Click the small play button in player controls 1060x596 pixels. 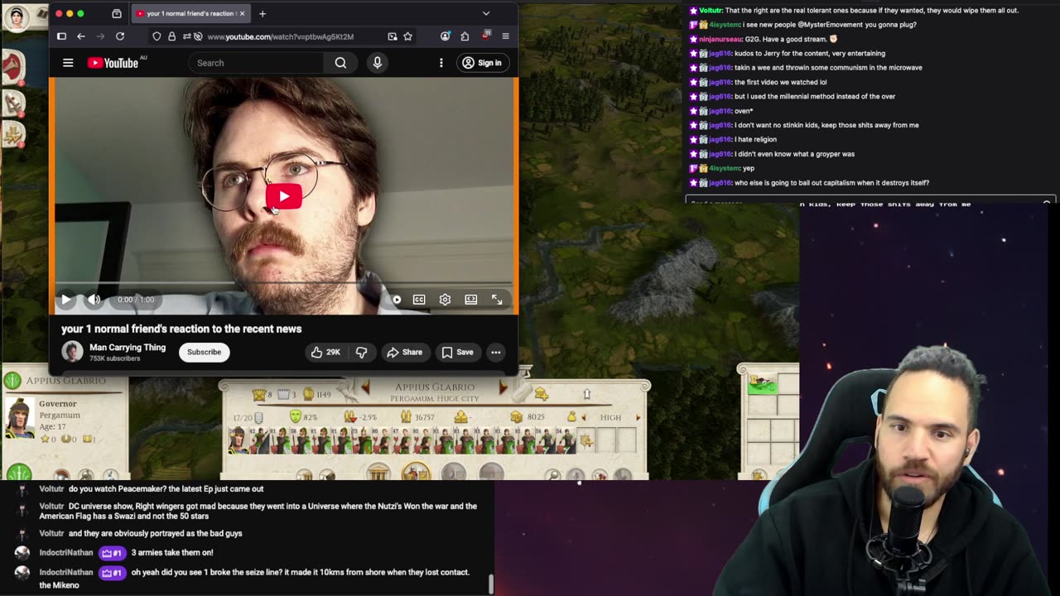point(66,300)
